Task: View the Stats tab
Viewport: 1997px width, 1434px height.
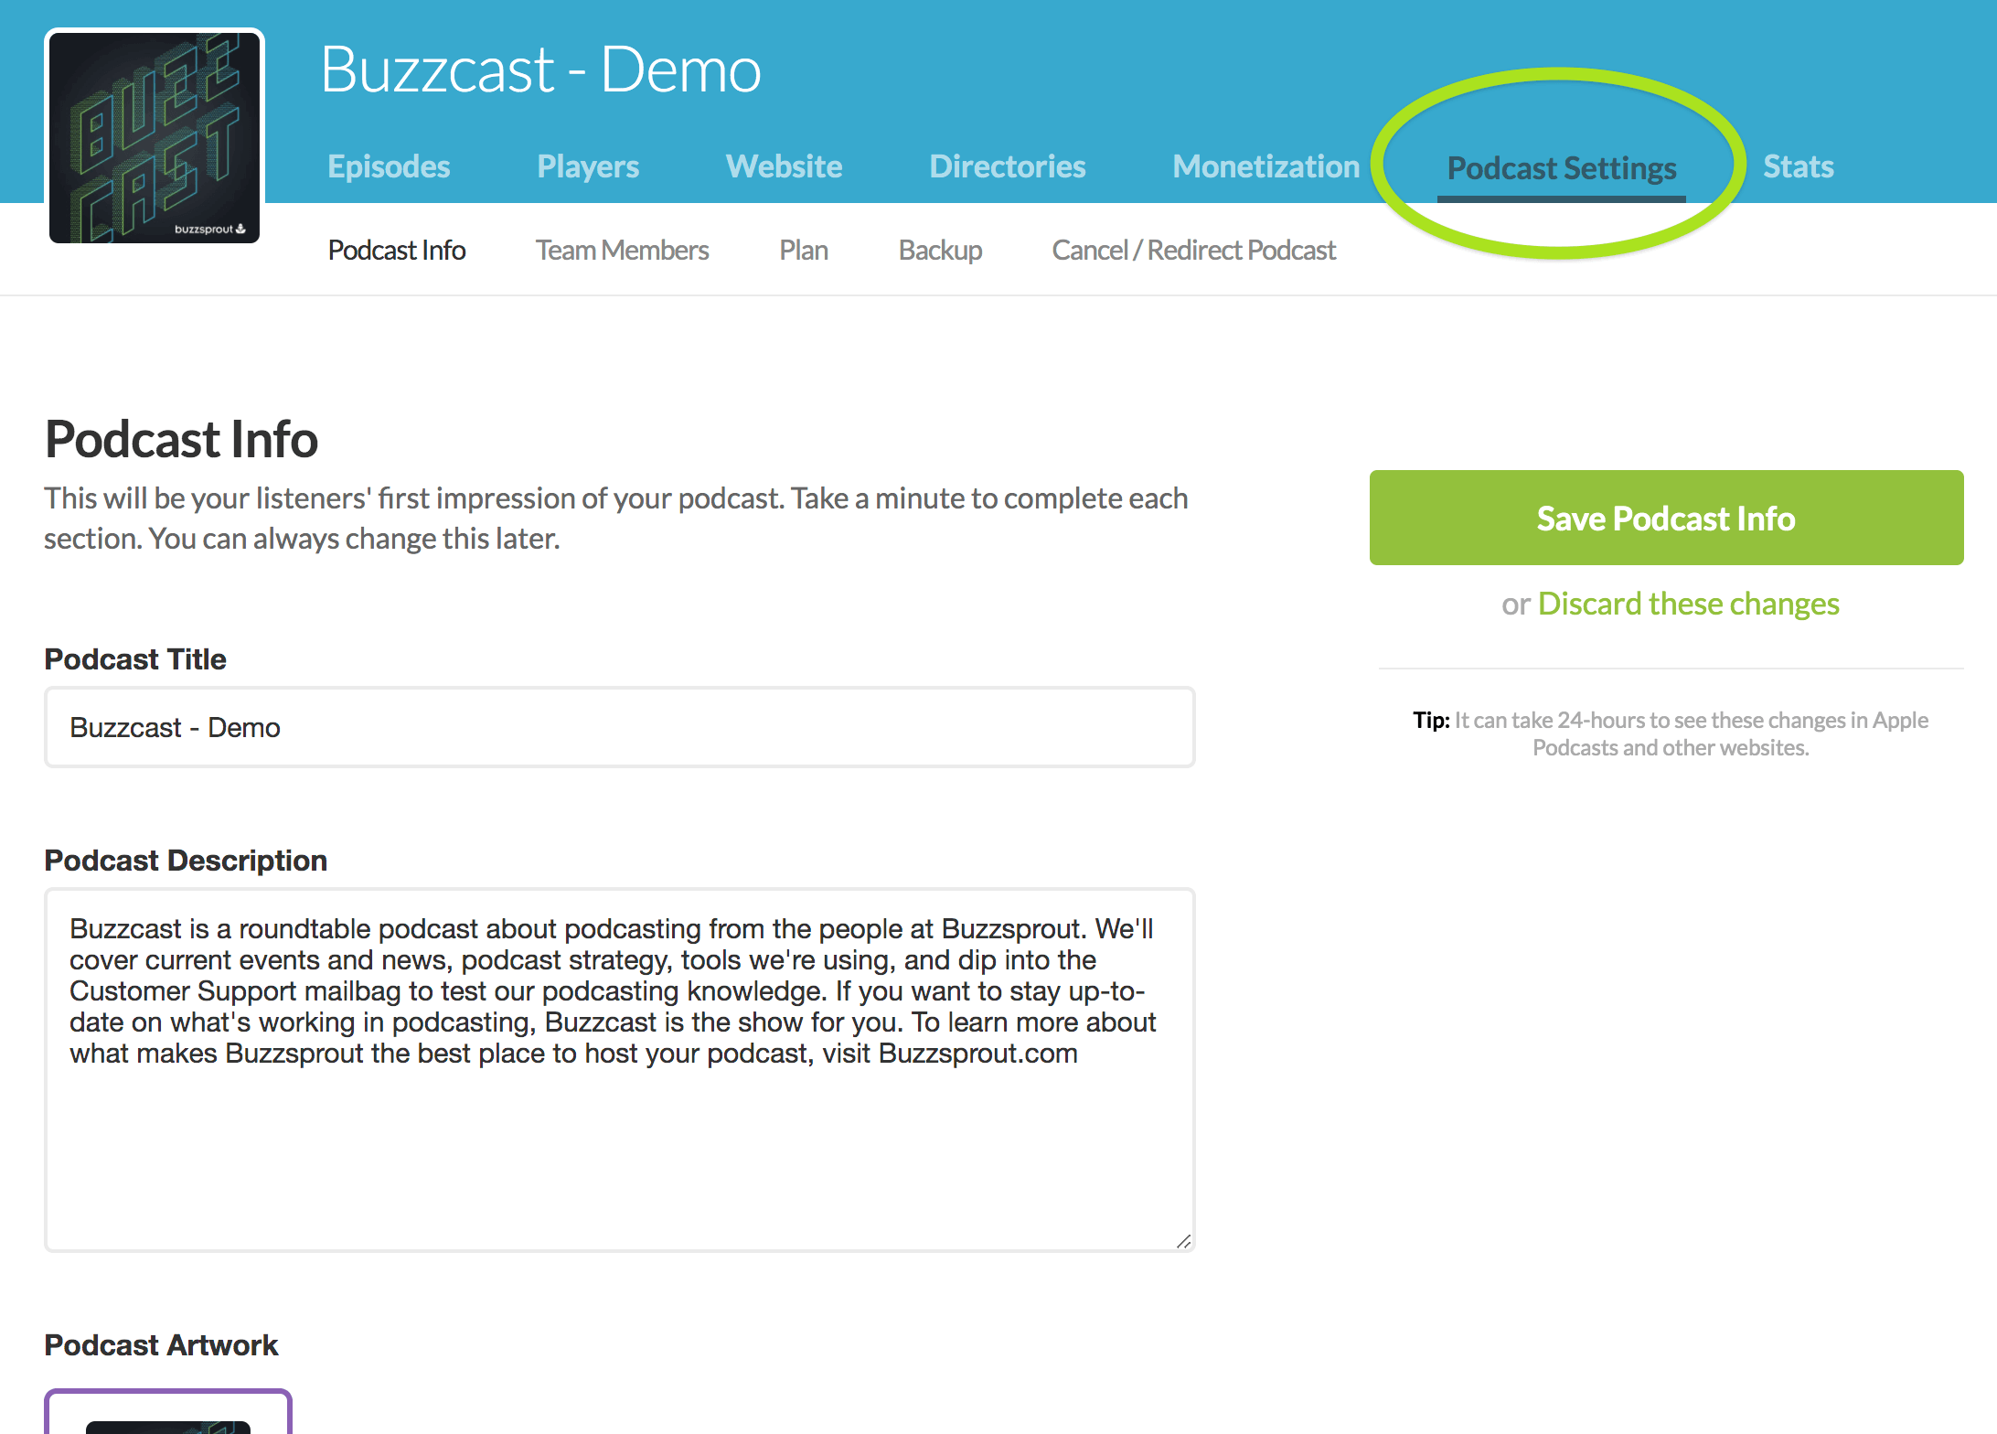Action: pos(1798,166)
